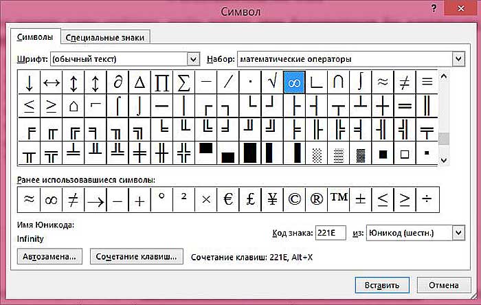Expand the Набор subset dropdown
The width and height of the screenshot is (481, 305).
pyautogui.click(x=458, y=60)
